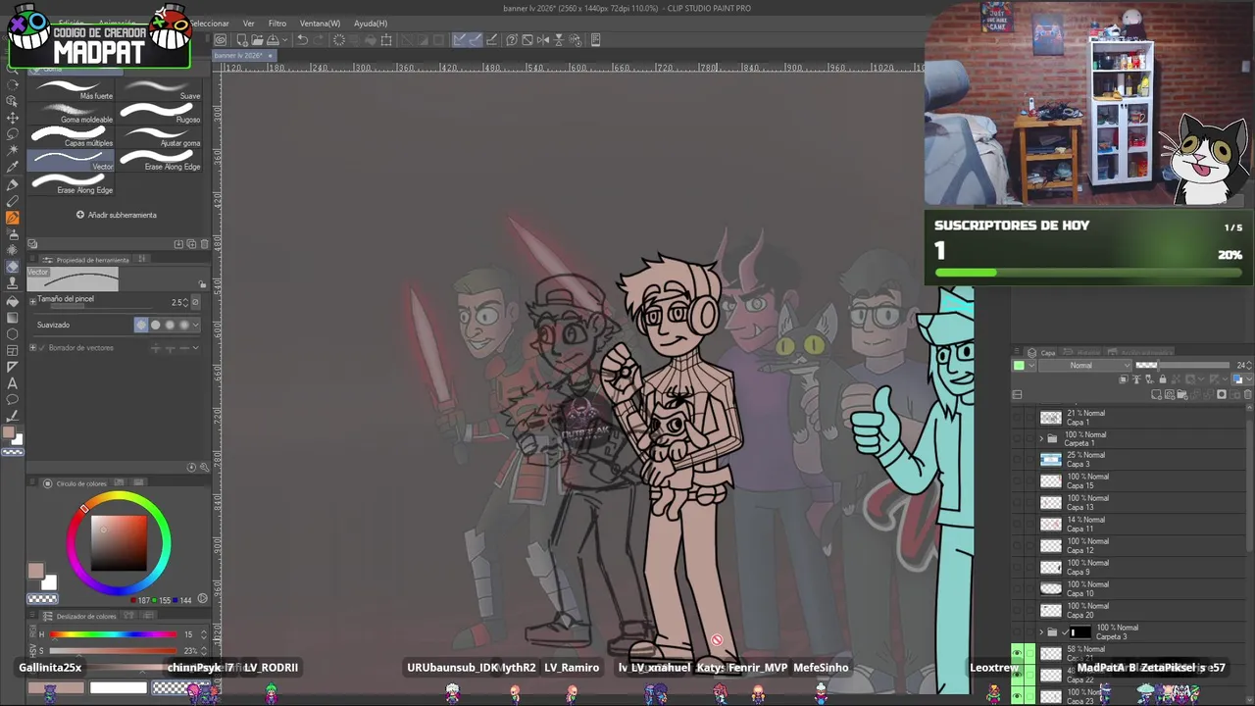
Task: Click the new layer folder icon
Action: (1182, 395)
